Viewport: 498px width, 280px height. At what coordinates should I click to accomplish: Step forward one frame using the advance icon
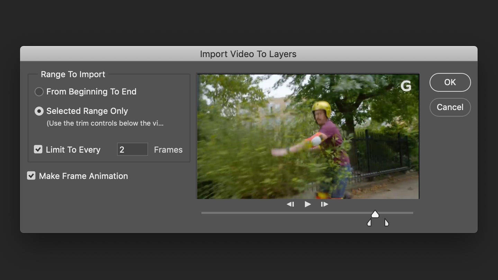point(324,204)
